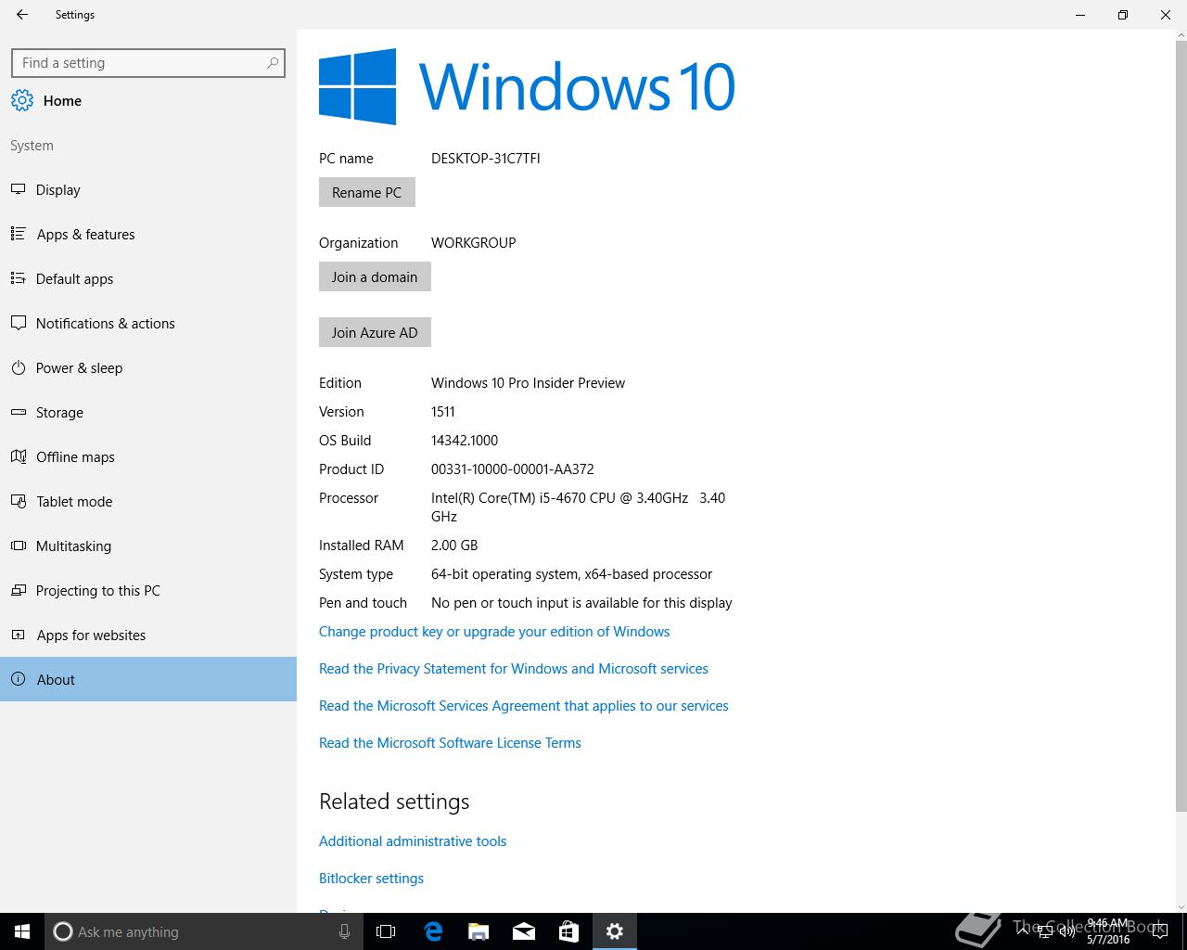Open Change product key or upgrade link
Screen dimensions: 1187x950
point(494,632)
